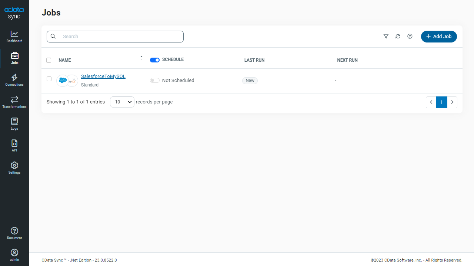This screenshot has height=266, width=474.
Task: Open the Logs page
Action: [x=14, y=124]
